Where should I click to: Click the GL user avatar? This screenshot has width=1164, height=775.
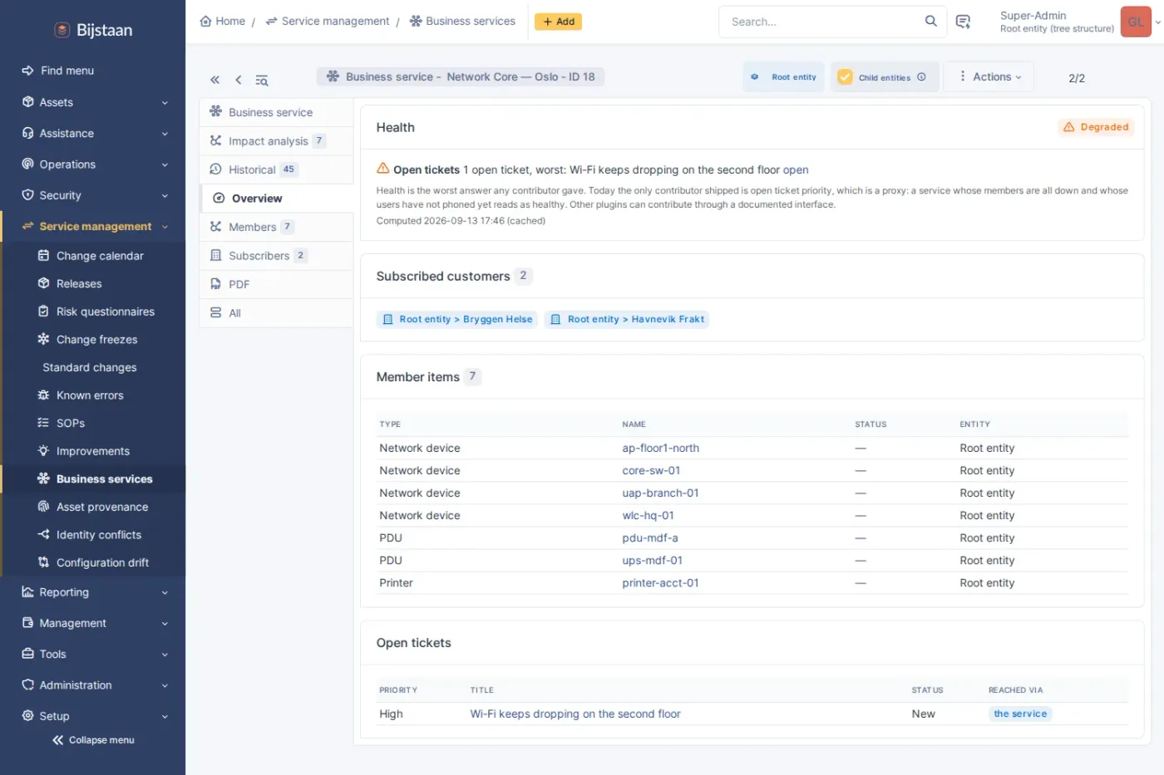click(x=1136, y=22)
